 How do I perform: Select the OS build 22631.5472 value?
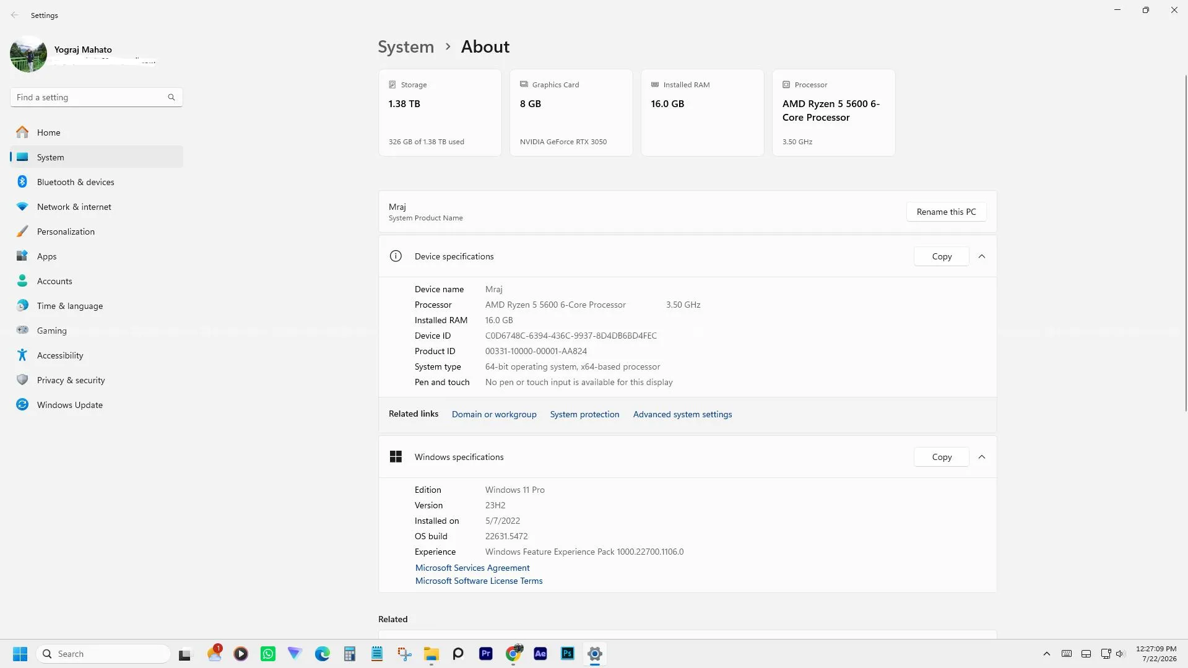506,536
